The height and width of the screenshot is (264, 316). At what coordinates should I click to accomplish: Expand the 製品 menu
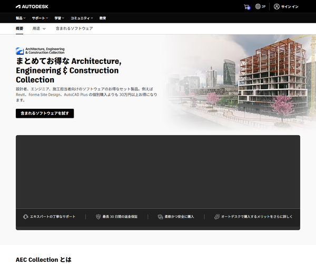21,18
